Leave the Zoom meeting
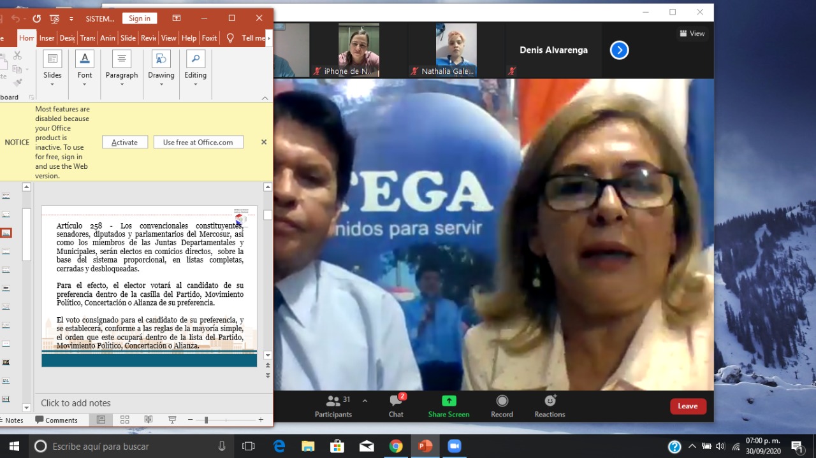This screenshot has width=816, height=458. (688, 406)
